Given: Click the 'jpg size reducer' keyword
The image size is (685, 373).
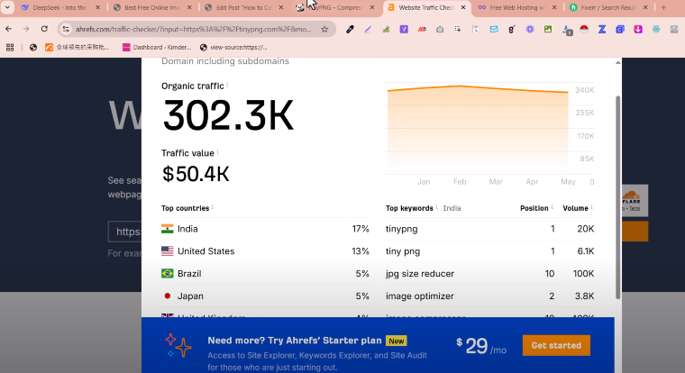Looking at the screenshot, I should [420, 273].
